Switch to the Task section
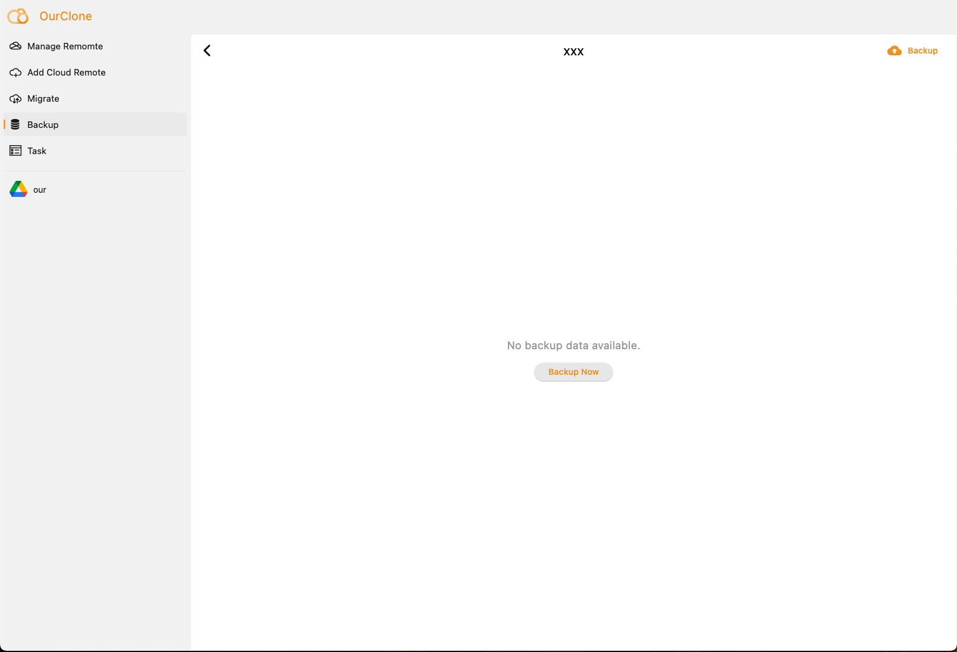The width and height of the screenshot is (957, 652). point(95,151)
